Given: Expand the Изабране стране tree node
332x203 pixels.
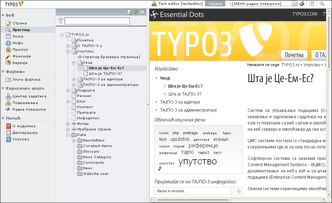Looking at the screenshot, I should tap(68, 129).
